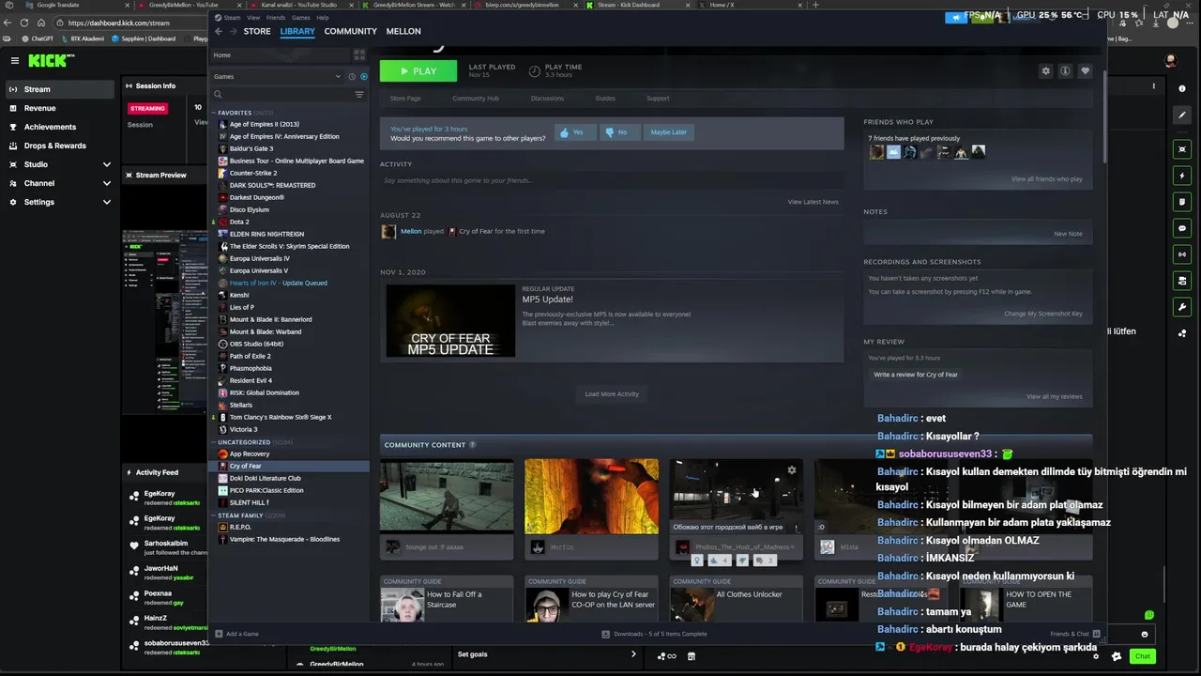Screen dimensions: 1201x676
Task: Click the ready-to-play filter icon in library
Action: pos(364,76)
